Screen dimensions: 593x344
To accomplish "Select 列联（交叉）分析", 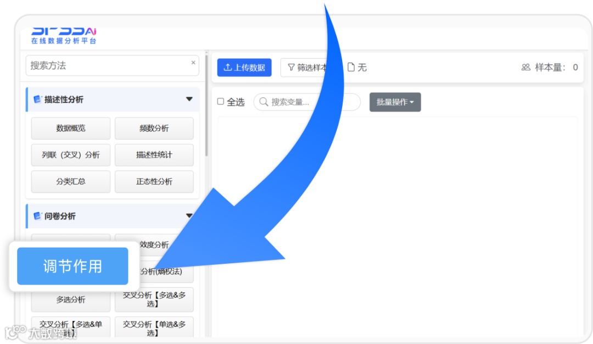I will (x=71, y=155).
